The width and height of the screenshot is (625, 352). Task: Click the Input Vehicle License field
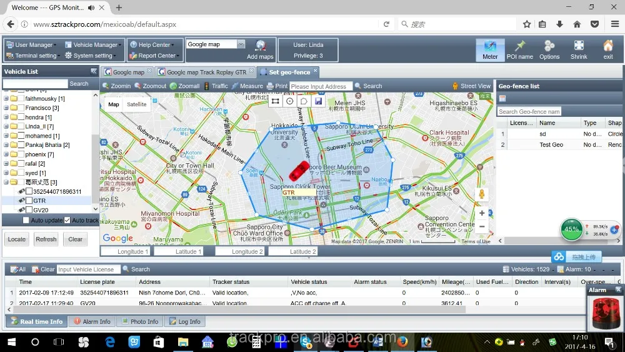click(x=88, y=269)
